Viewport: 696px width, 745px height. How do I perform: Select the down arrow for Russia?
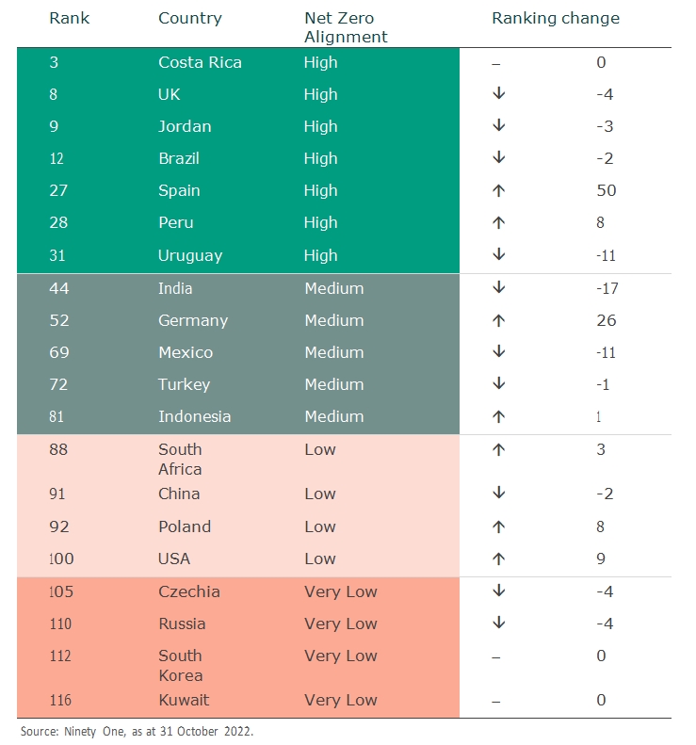pyautogui.click(x=498, y=623)
